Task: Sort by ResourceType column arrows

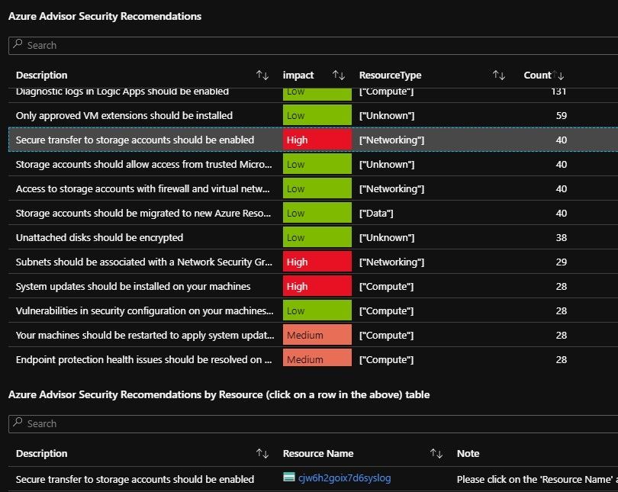Action: coord(498,75)
